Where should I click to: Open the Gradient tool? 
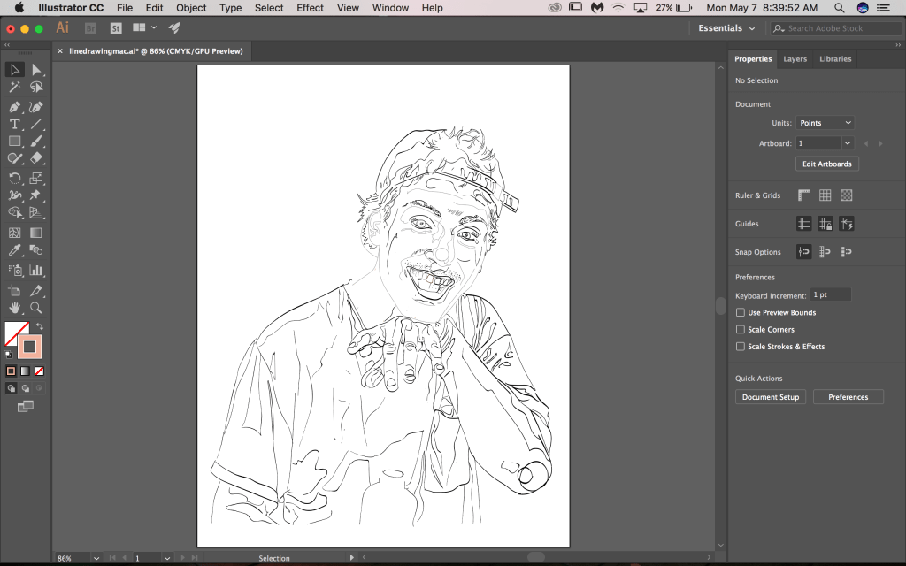tap(36, 233)
